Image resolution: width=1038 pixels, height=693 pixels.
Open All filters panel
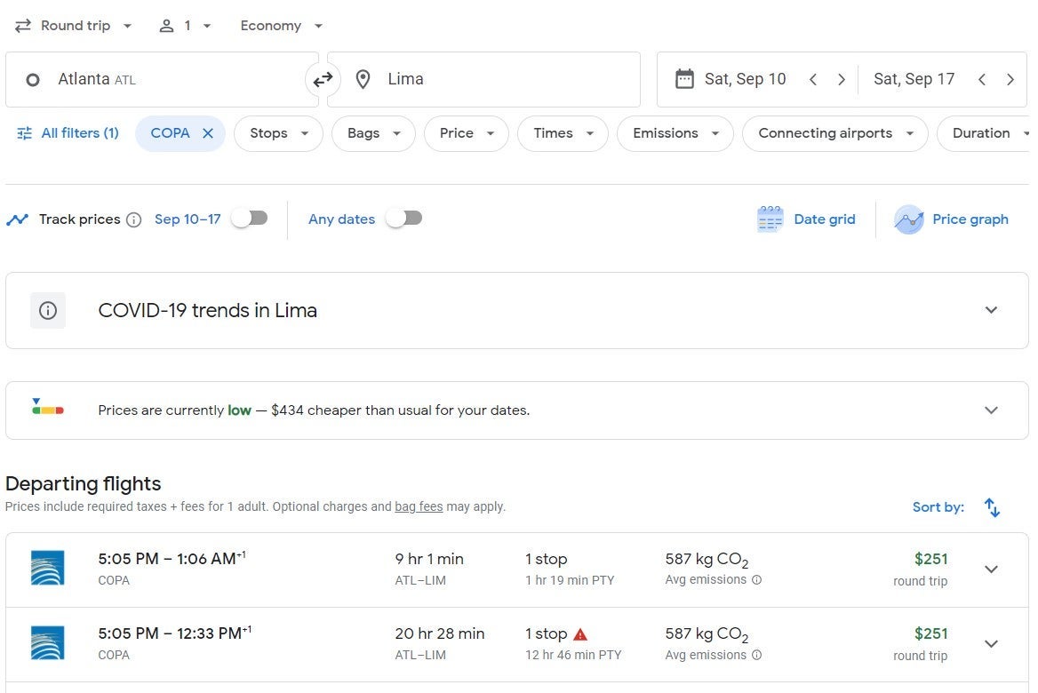click(68, 133)
